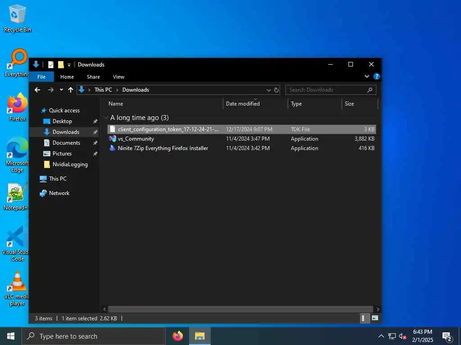Refresh the Downloads folder view
This screenshot has height=345, width=461.
276,90
